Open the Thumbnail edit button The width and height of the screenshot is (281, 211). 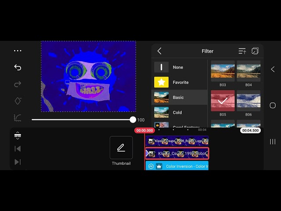coord(121,148)
